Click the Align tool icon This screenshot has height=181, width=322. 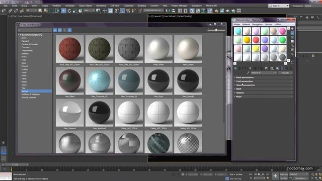coord(174,11)
